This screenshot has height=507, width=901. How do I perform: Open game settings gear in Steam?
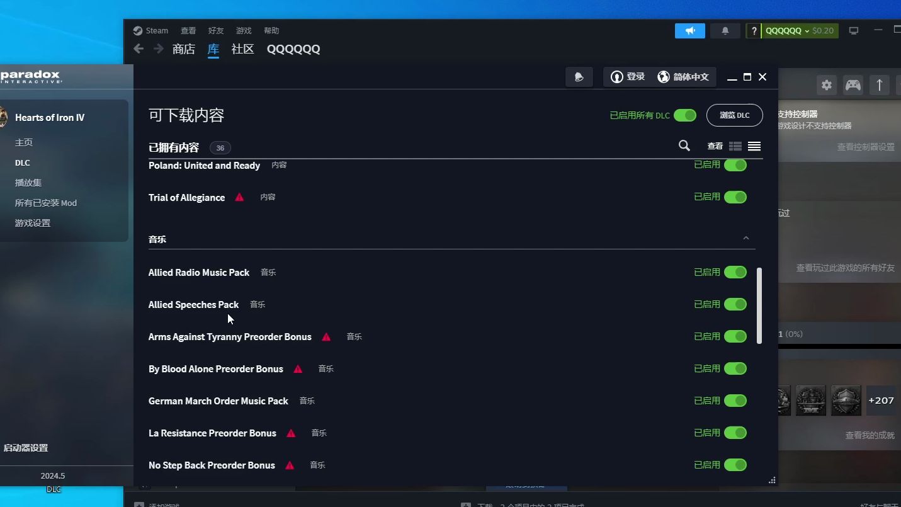[x=827, y=85]
